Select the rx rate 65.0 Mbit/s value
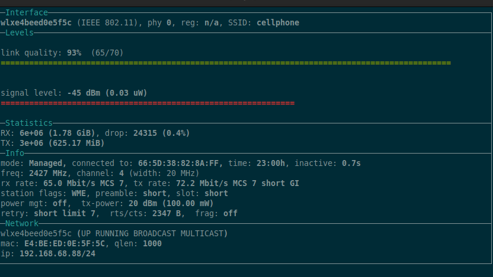Screen dimensions: 493x277 (x=69, y=183)
